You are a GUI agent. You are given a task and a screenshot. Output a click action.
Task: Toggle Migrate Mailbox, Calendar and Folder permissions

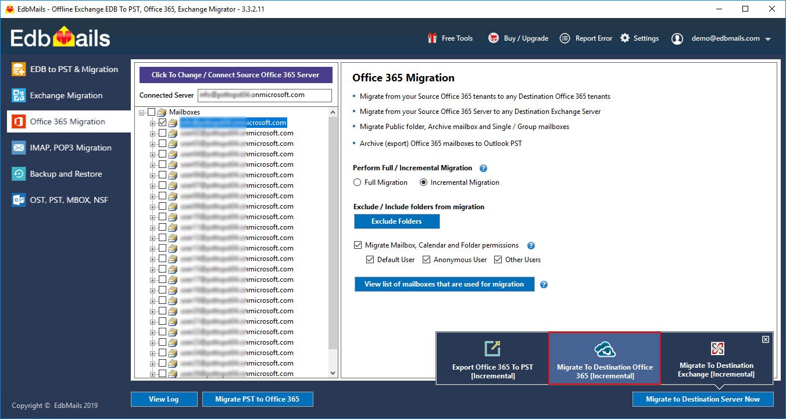tap(358, 245)
